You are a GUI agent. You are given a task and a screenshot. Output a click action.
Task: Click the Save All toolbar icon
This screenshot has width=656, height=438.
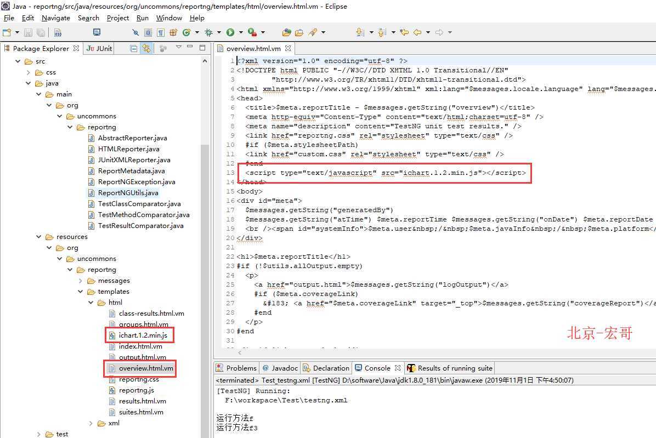tap(41, 32)
